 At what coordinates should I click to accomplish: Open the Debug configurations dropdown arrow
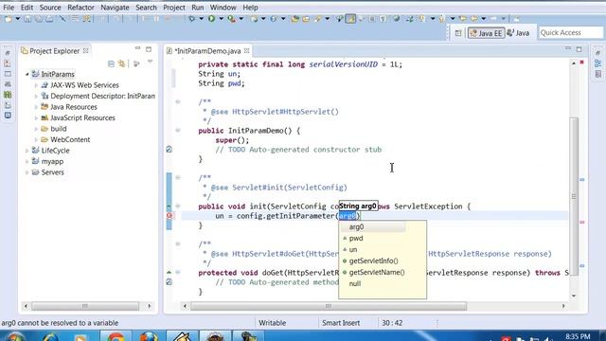pos(201,19)
